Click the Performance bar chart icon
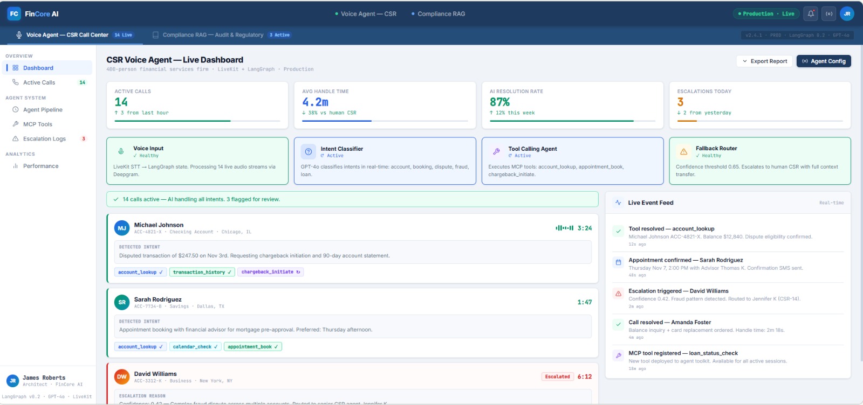This screenshot has height=405, width=863. point(16,166)
